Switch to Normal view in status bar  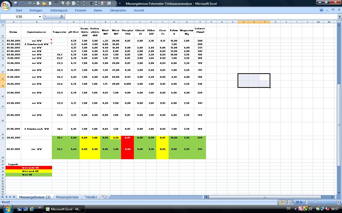(x=281, y=202)
